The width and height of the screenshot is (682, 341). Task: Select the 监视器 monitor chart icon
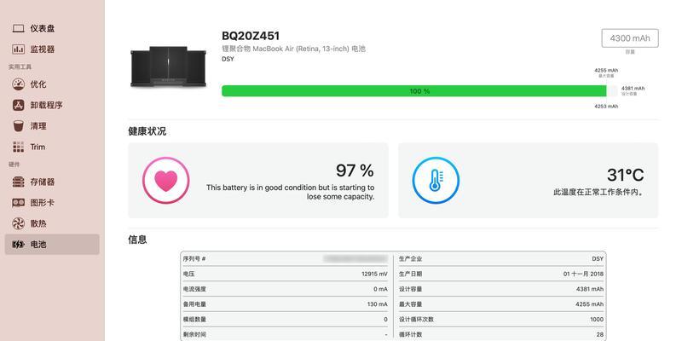click(18, 49)
